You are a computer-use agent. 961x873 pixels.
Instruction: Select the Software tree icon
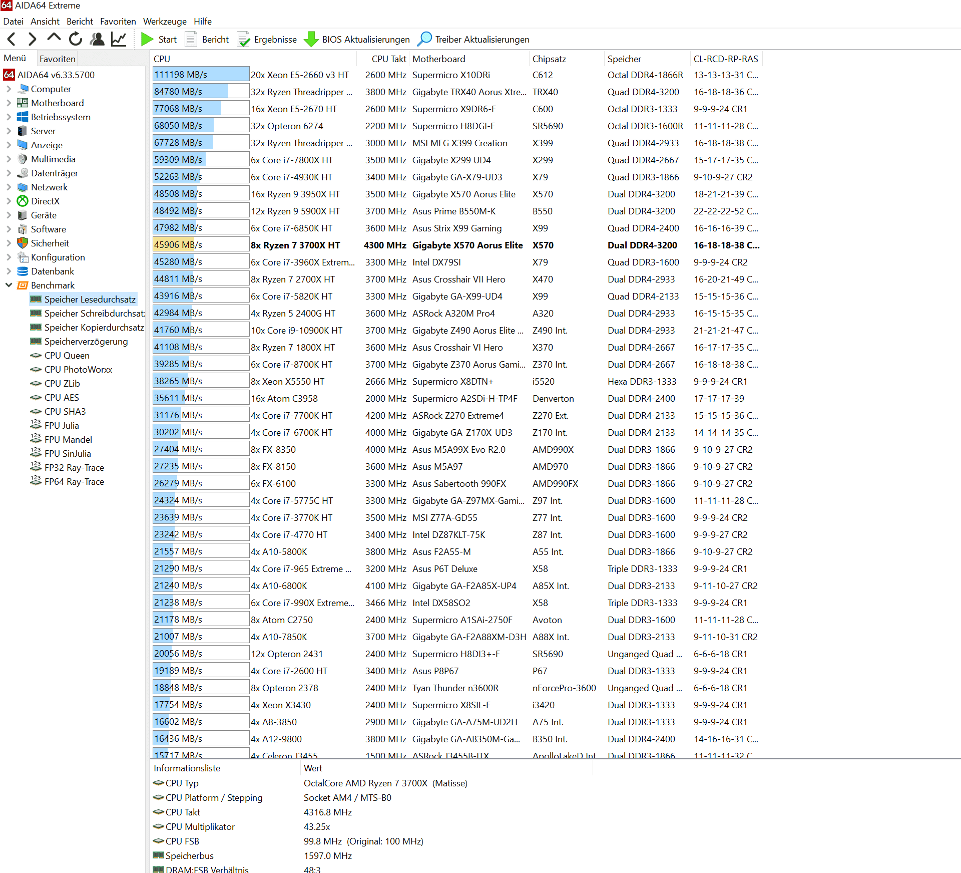pos(23,229)
